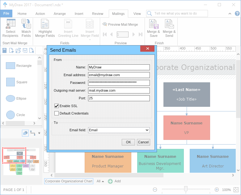241x195 pixels.
Task: Open the File menu
Action: 6,13
